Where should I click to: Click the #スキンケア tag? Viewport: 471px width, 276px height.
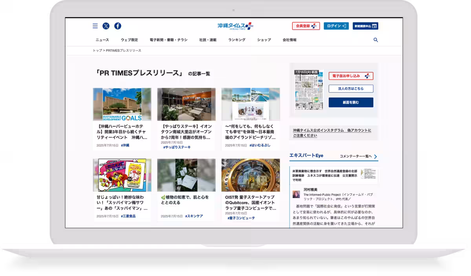pos(194,216)
